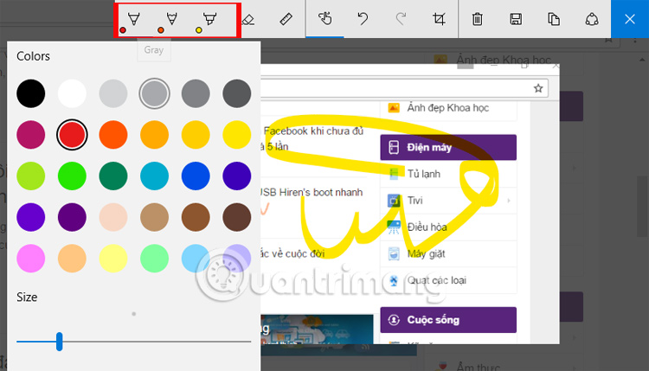649x371 pixels.
Task: Toggle touch writing tool
Action: 324,19
